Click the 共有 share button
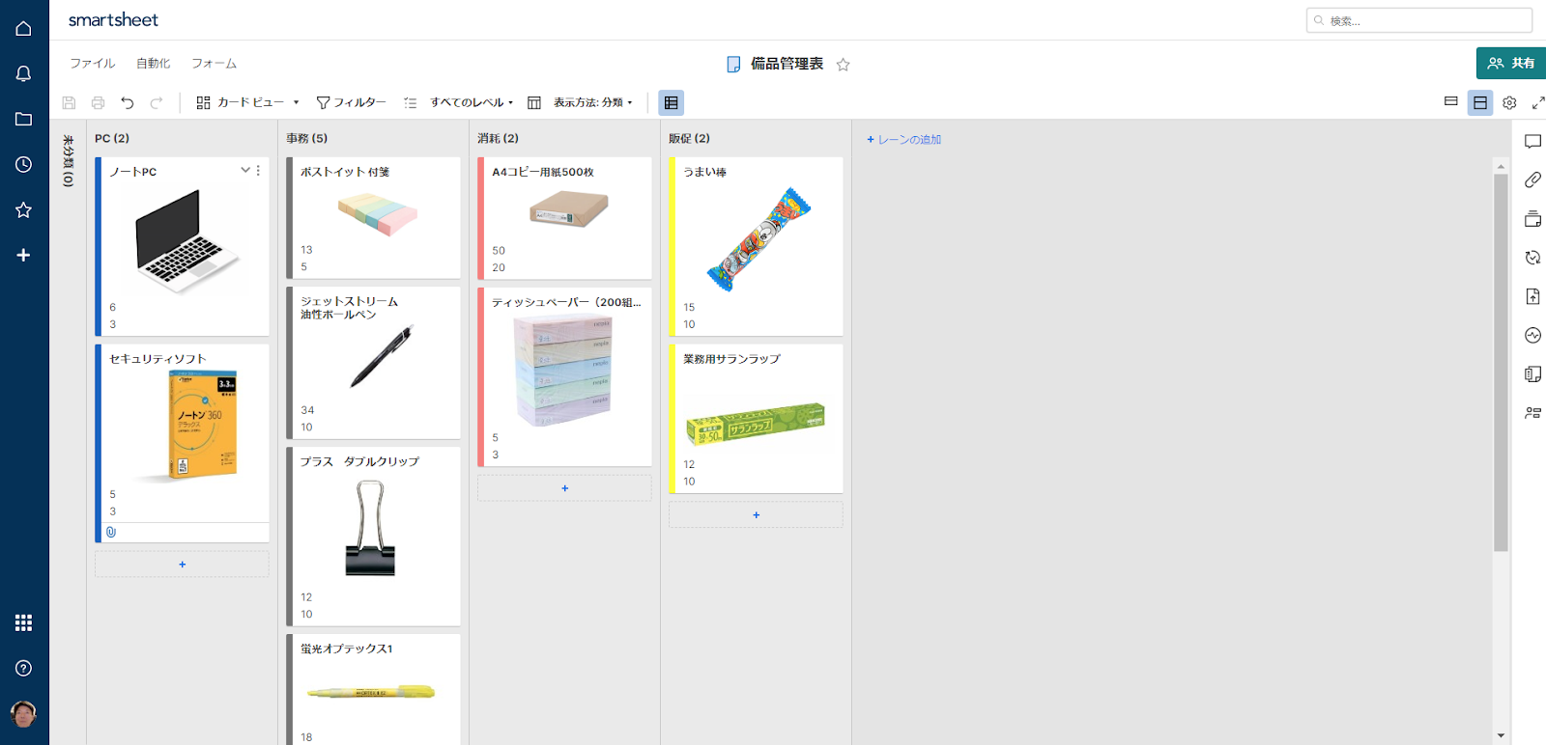Viewport: 1546px width, 745px height. (x=1511, y=63)
